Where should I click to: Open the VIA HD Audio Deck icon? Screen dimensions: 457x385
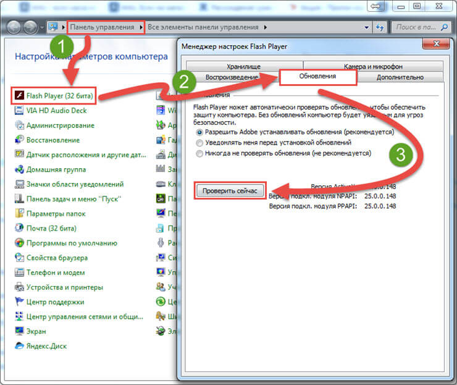coord(20,110)
